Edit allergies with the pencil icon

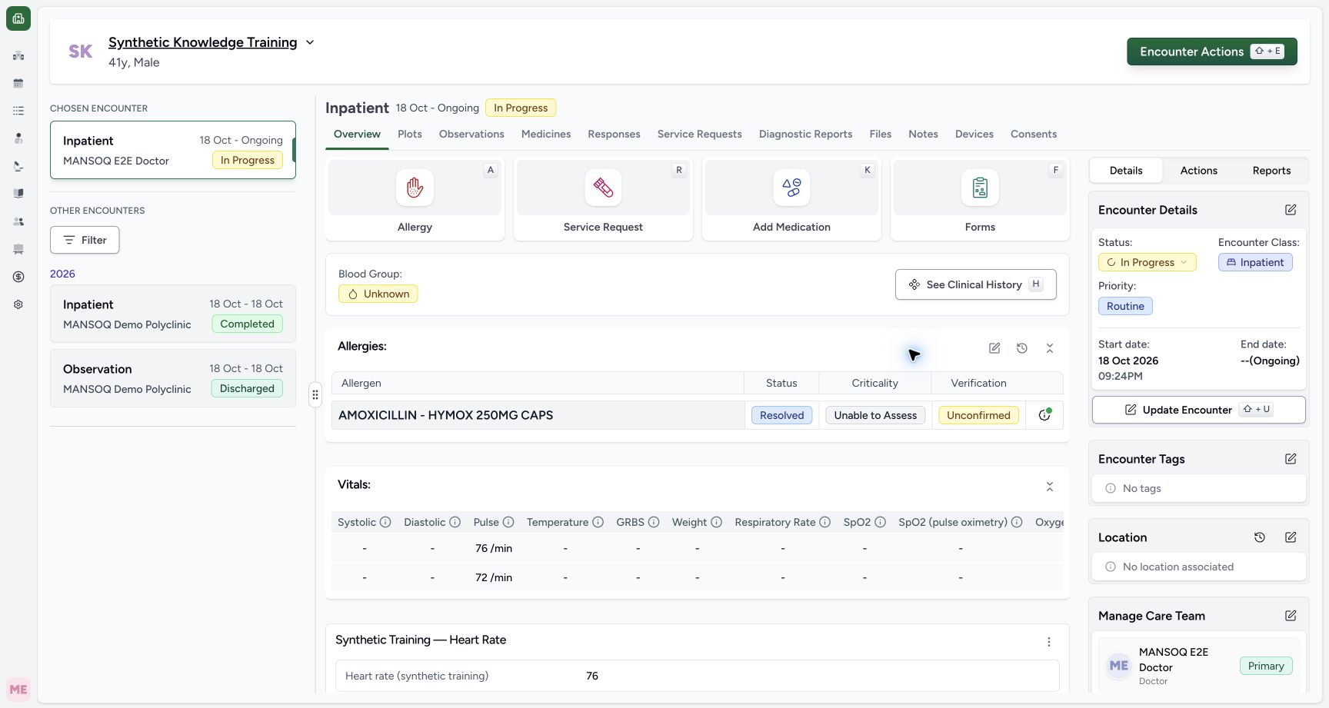(994, 348)
